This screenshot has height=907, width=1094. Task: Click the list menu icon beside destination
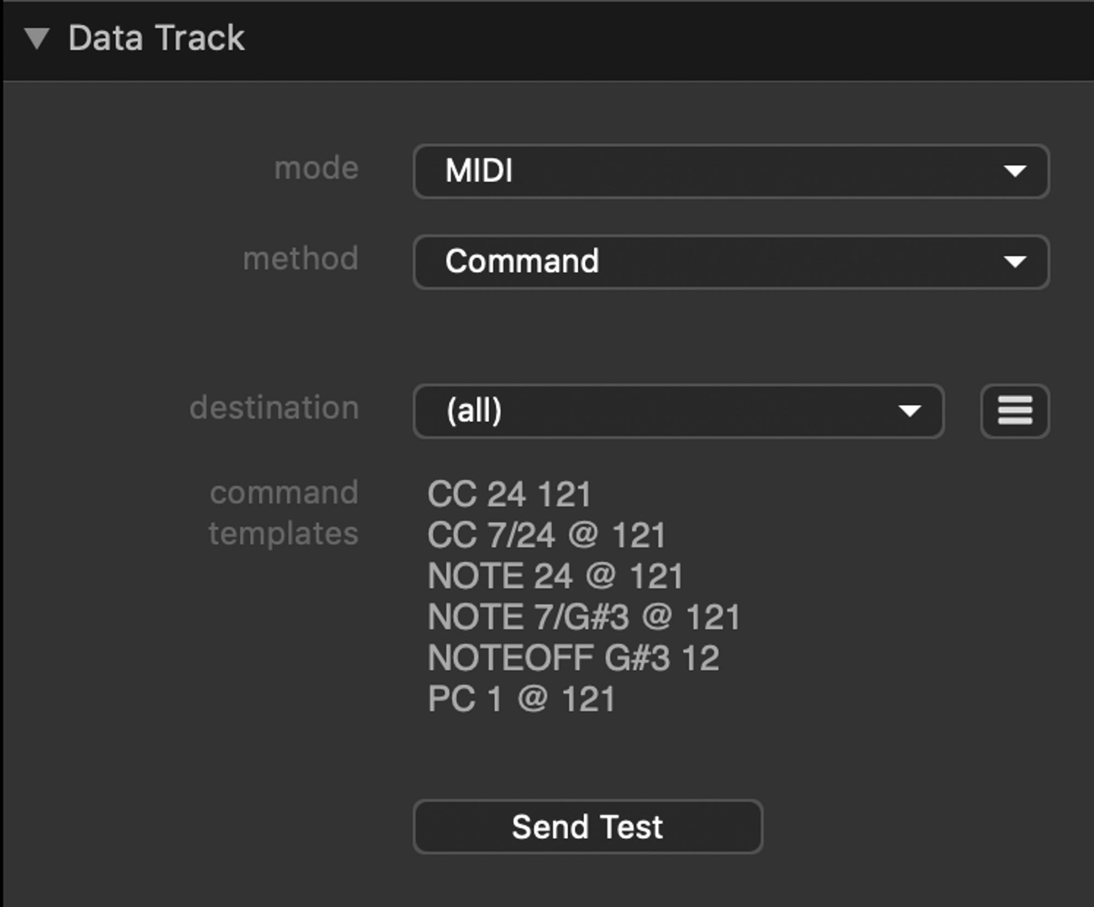[1015, 411]
